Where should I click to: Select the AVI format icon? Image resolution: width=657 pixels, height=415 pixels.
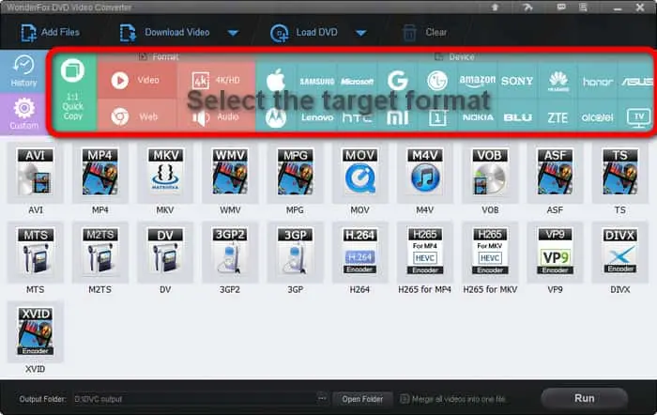(x=36, y=173)
